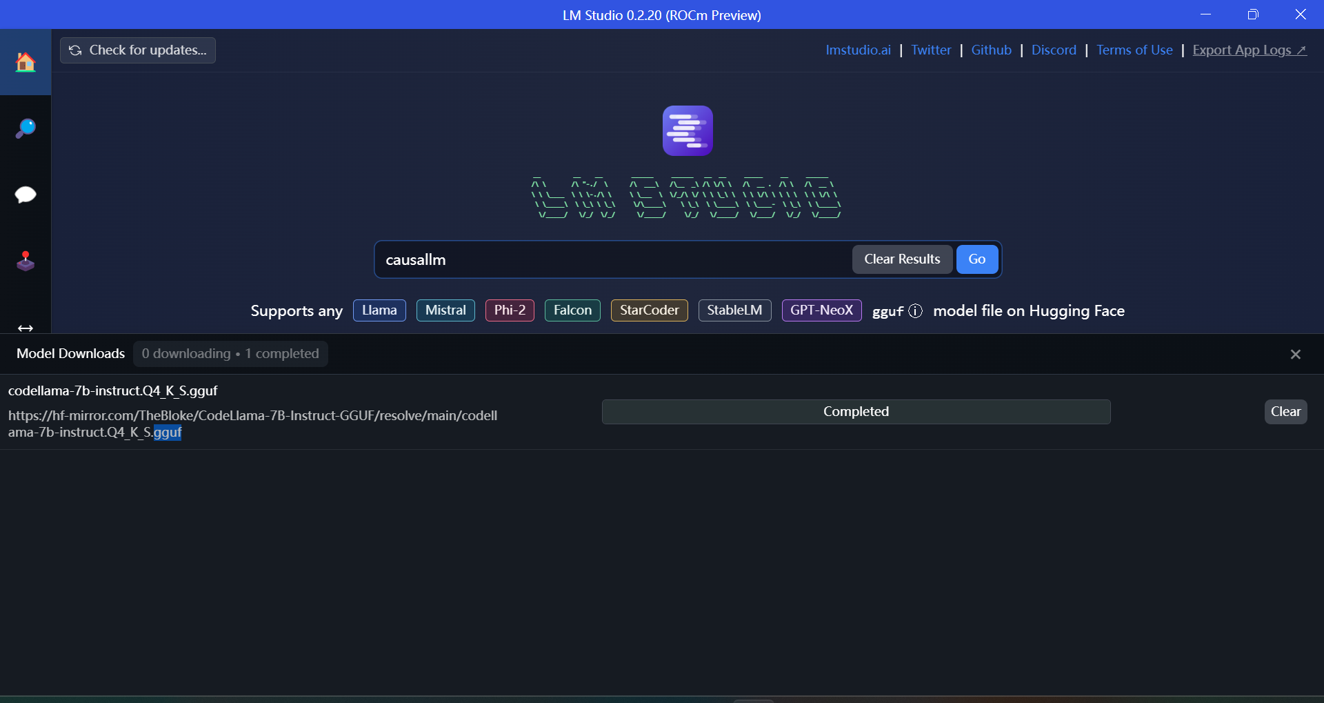Image resolution: width=1324 pixels, height=703 pixels.
Task: Open the Github link
Action: pos(991,50)
